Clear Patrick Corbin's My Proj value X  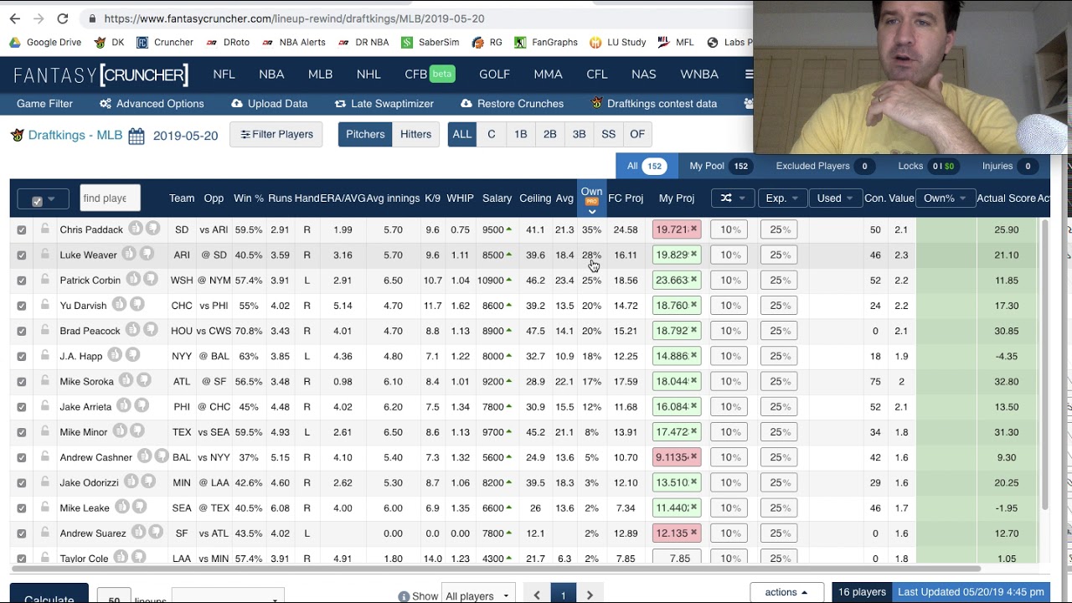(693, 280)
